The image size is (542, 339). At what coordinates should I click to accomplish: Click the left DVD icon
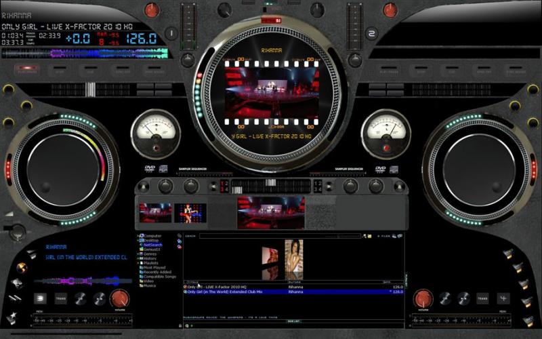[x=150, y=169]
